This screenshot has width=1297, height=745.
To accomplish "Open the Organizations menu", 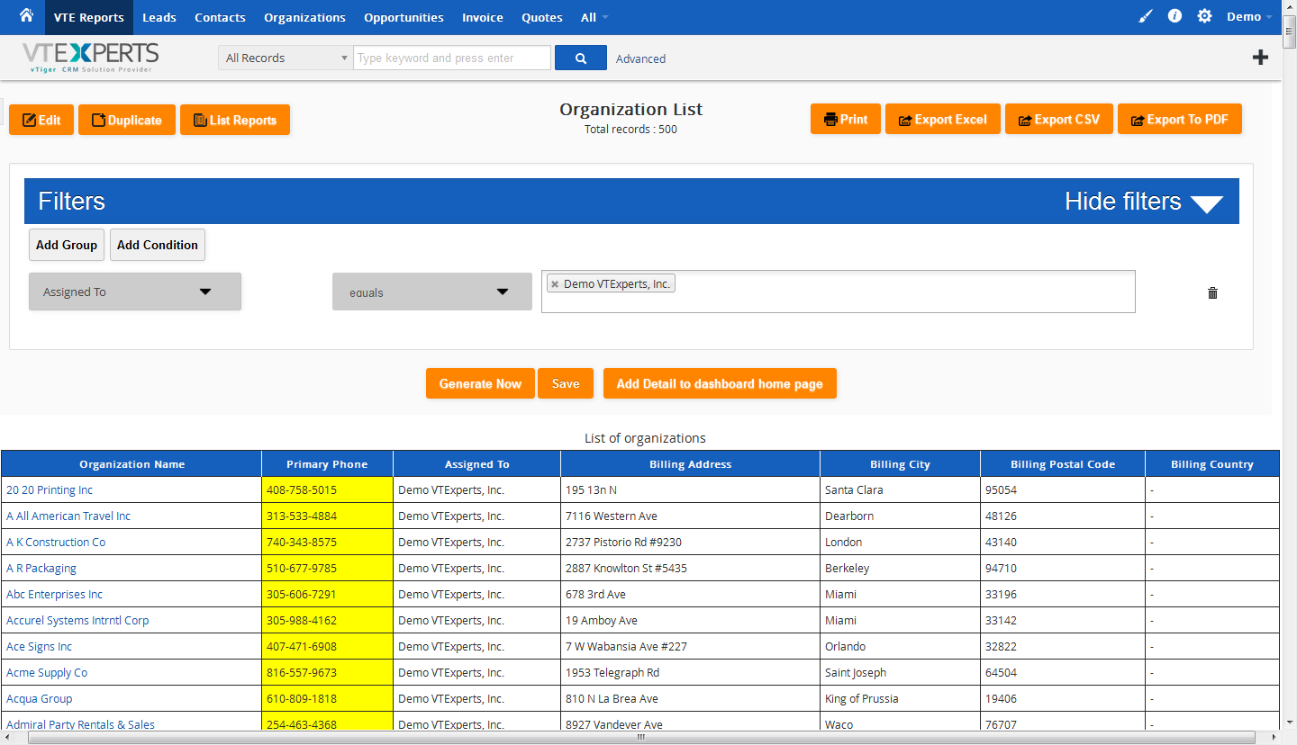I will tap(304, 17).
